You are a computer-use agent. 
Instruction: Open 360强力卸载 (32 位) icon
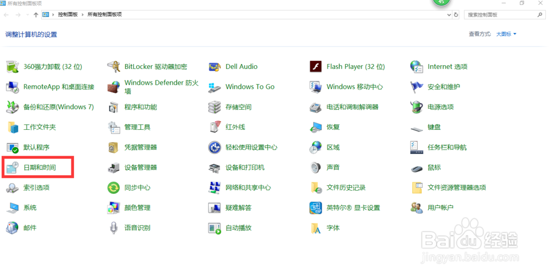pos(13,66)
